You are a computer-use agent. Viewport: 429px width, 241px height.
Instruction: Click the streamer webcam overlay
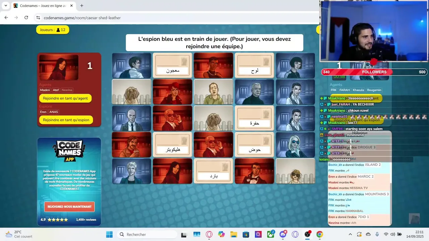(x=374, y=31)
